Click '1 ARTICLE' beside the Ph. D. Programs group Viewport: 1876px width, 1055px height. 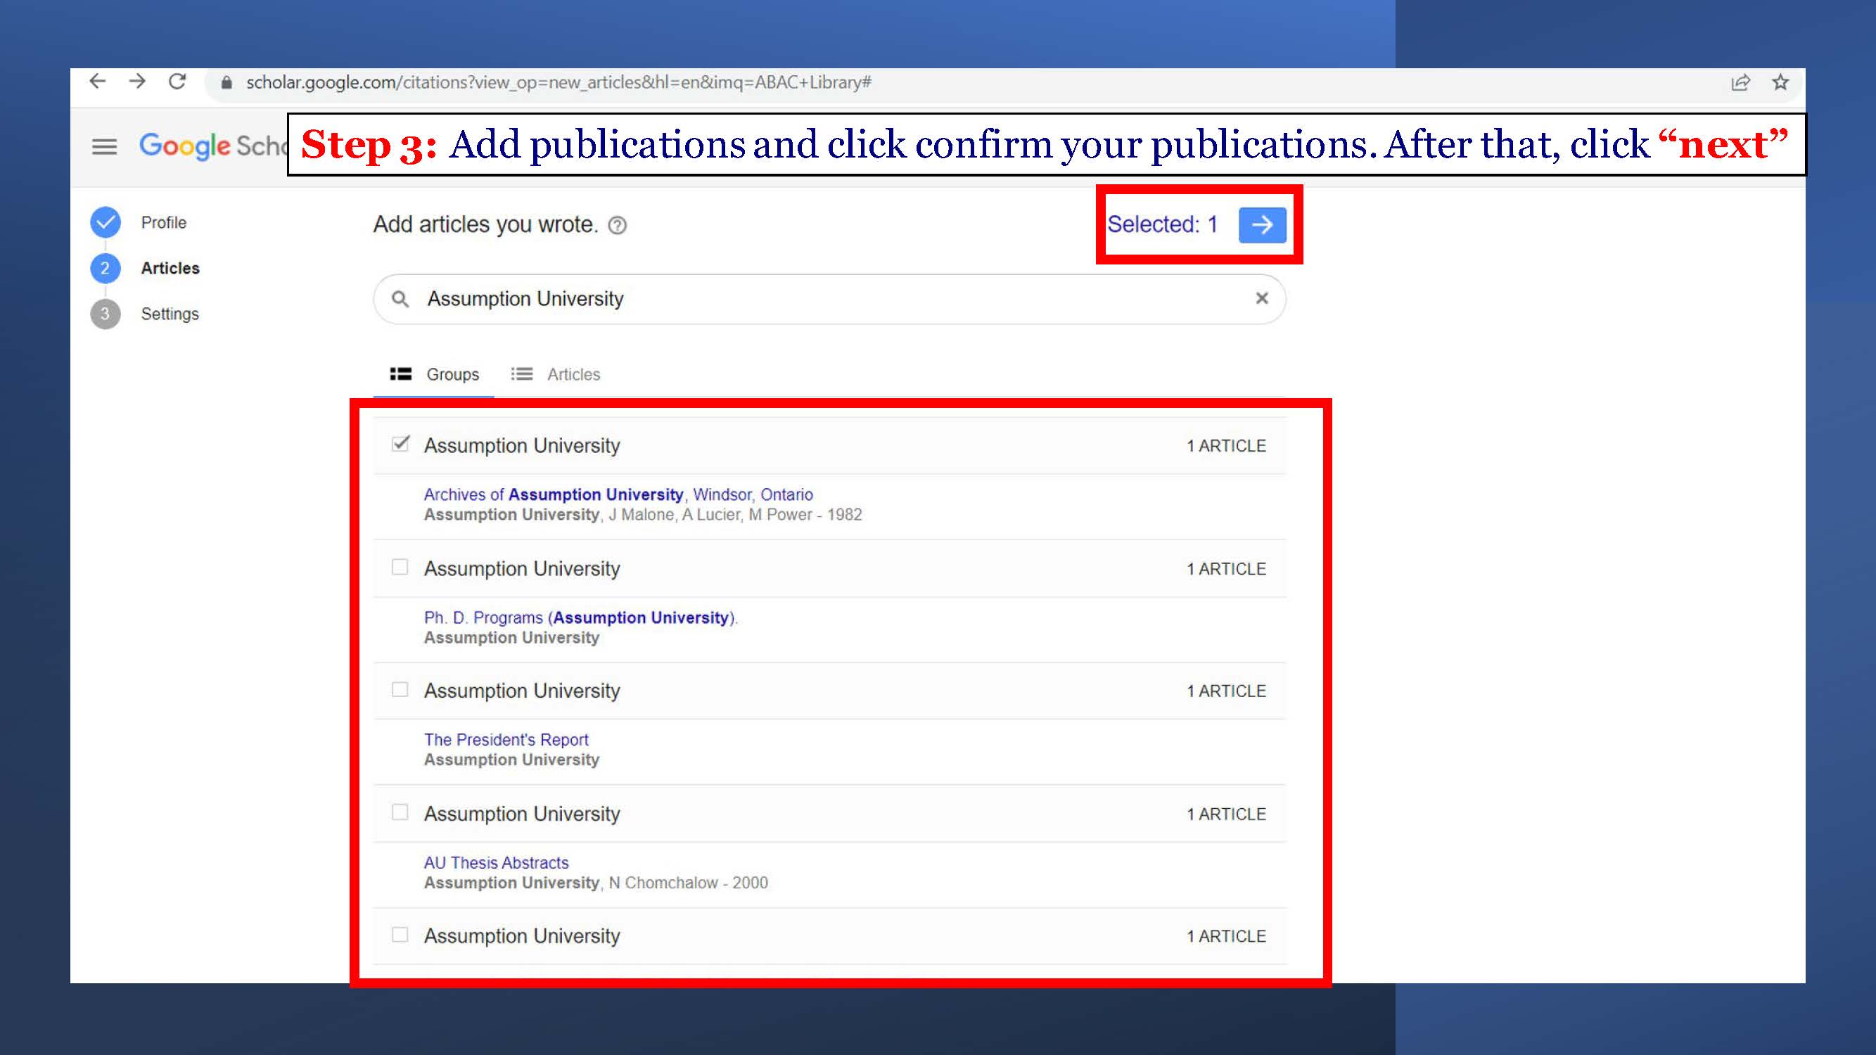click(x=1226, y=568)
